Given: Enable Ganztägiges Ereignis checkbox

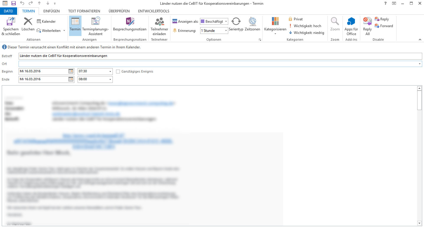Looking at the screenshot, I should (118, 71).
